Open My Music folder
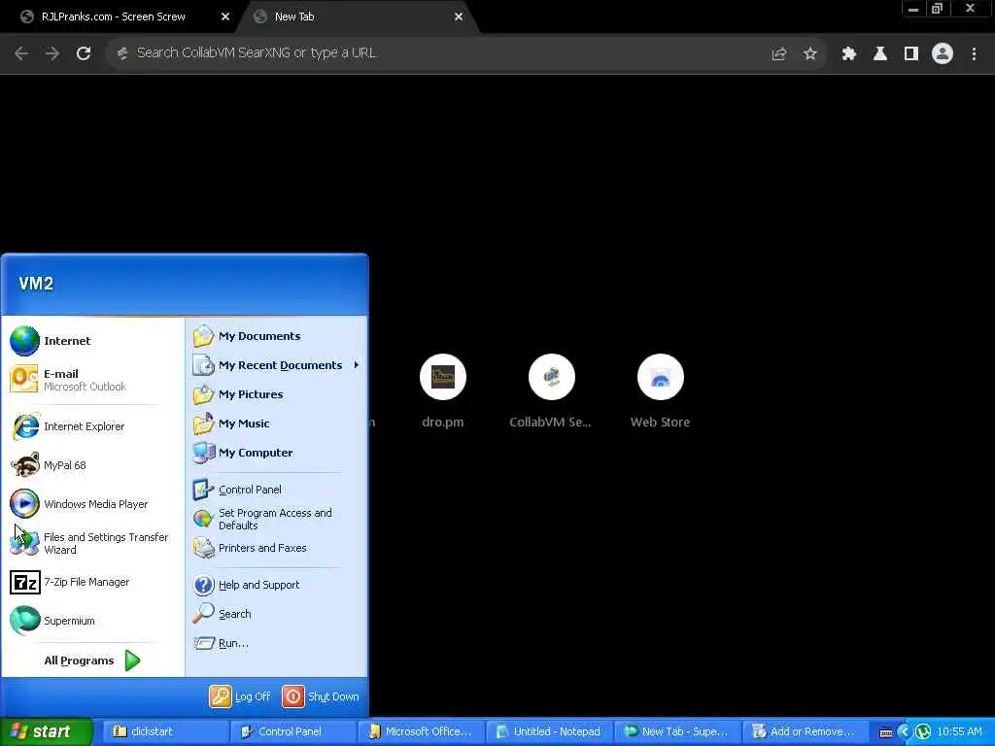 point(276,424)
